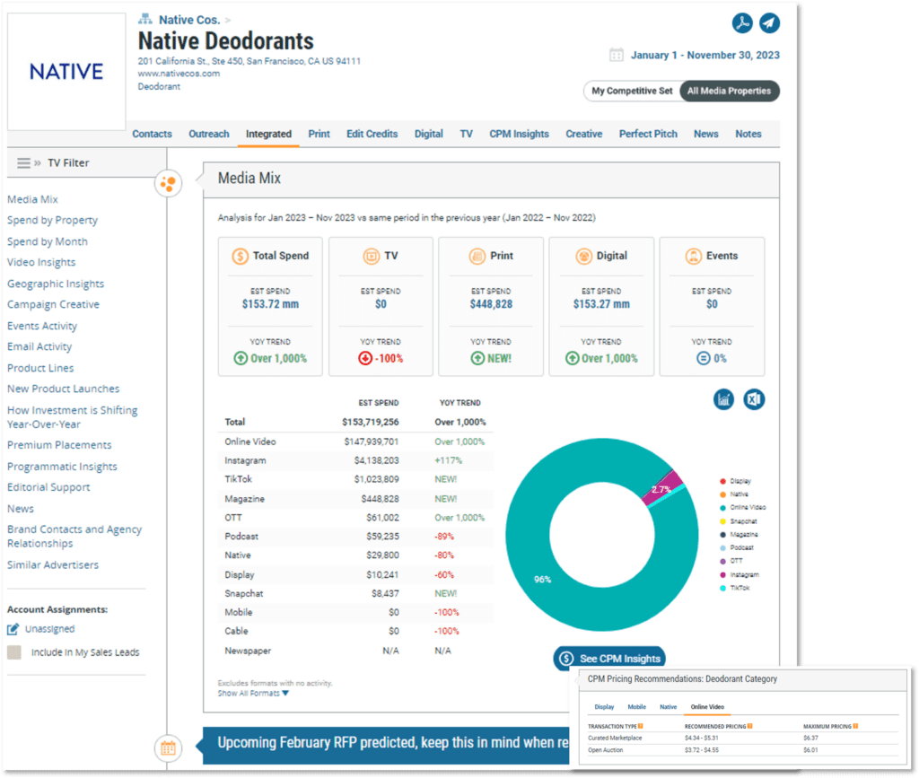The width and height of the screenshot is (919, 778).
Task: Export the profile as PDF
Action: [x=742, y=22]
